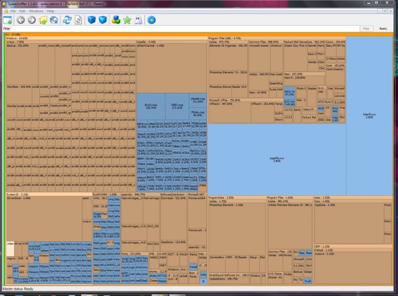Viewport: 398px width, 296px height.
Task: Select the Common Files - 866.5Mb header
Action: pos(266,42)
